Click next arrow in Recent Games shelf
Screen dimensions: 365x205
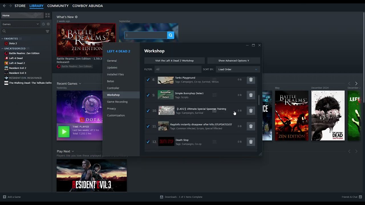click(x=356, y=83)
